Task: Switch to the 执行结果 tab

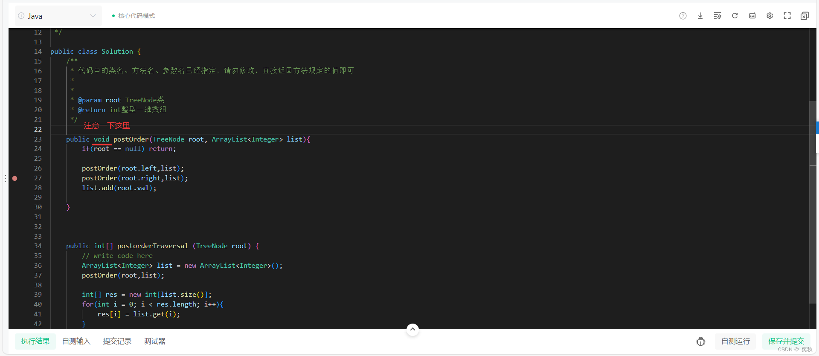Action: click(x=35, y=342)
